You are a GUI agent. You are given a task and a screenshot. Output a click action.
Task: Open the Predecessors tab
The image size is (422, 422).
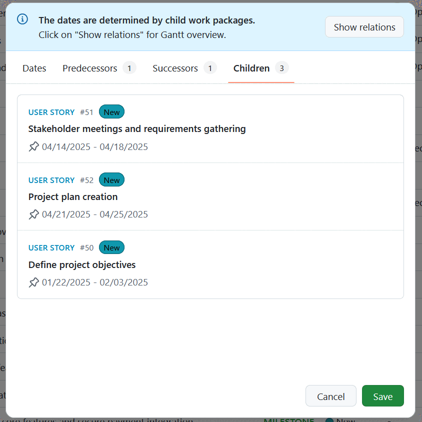pos(90,67)
